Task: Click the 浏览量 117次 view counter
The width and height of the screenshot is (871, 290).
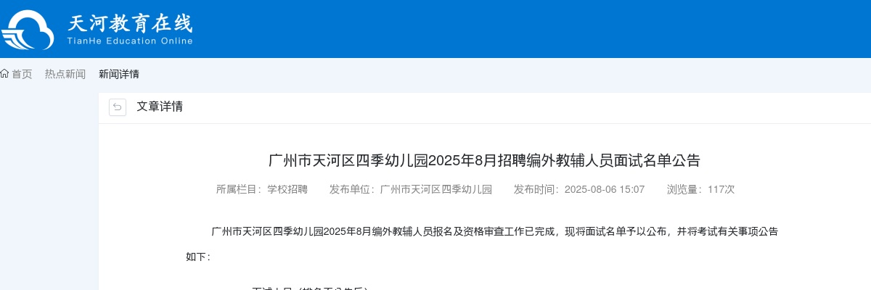Action: coord(701,189)
